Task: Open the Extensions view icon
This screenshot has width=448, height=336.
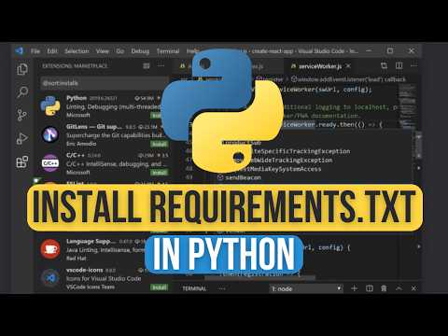Action: (x=22, y=161)
